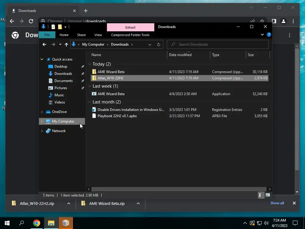This screenshot has height=229, width=305.
Task: Click the Chrome back arrow
Action: [x=12, y=21]
